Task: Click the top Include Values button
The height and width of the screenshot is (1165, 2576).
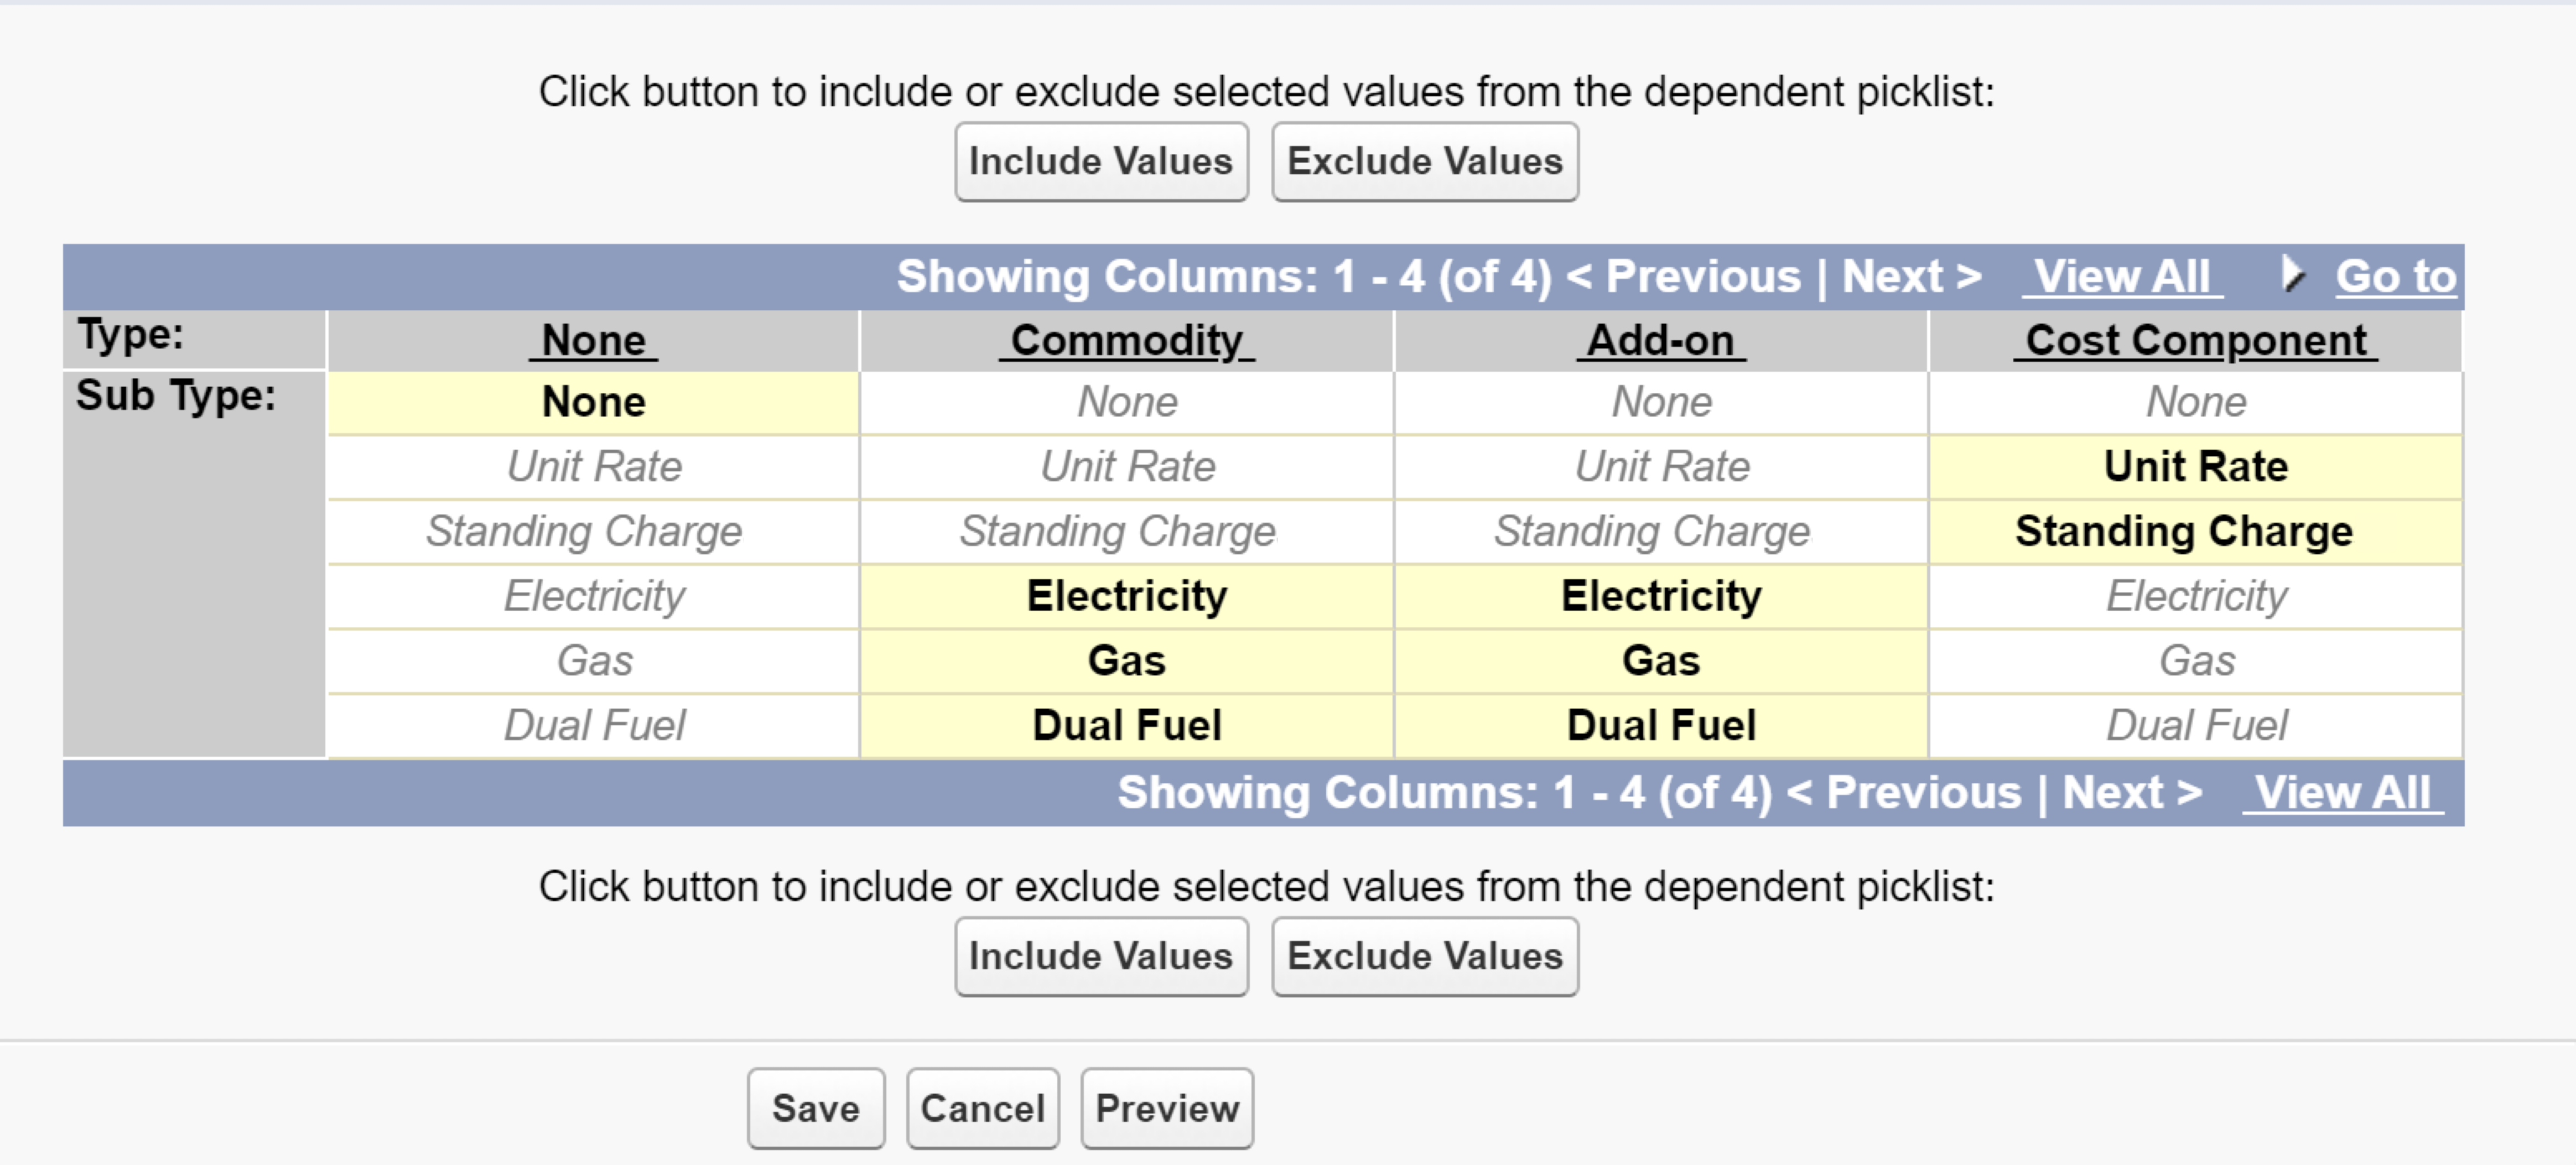Action: pyautogui.click(x=1101, y=162)
